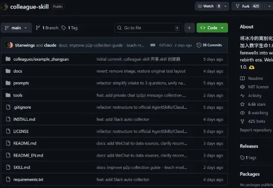Open the SKILL.md file name

pyautogui.click(x=22, y=167)
